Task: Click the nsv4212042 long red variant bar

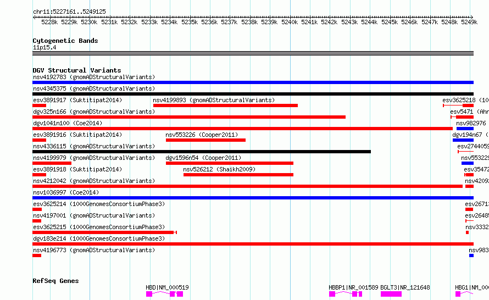Action: point(248,186)
